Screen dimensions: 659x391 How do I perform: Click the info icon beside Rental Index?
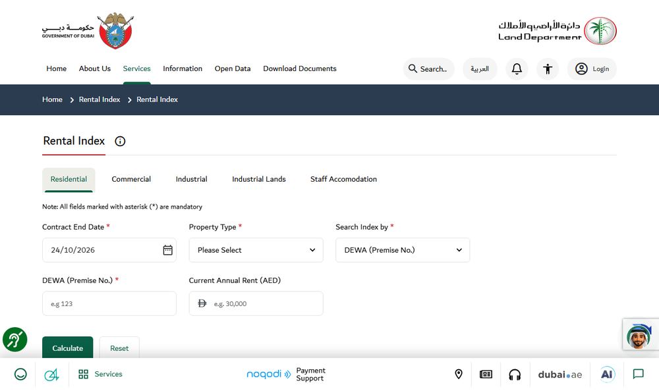tap(120, 141)
